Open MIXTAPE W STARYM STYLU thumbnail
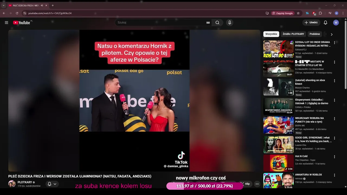Viewport: 347px width, 195px height. (x=278, y=69)
